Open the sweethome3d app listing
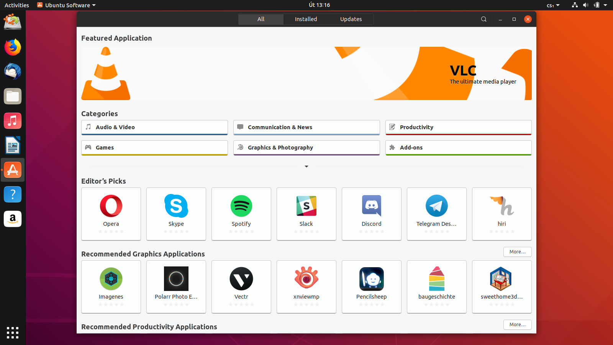The image size is (613, 345). pyautogui.click(x=502, y=287)
